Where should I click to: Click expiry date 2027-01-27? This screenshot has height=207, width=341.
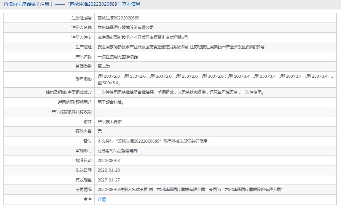(x=108, y=180)
